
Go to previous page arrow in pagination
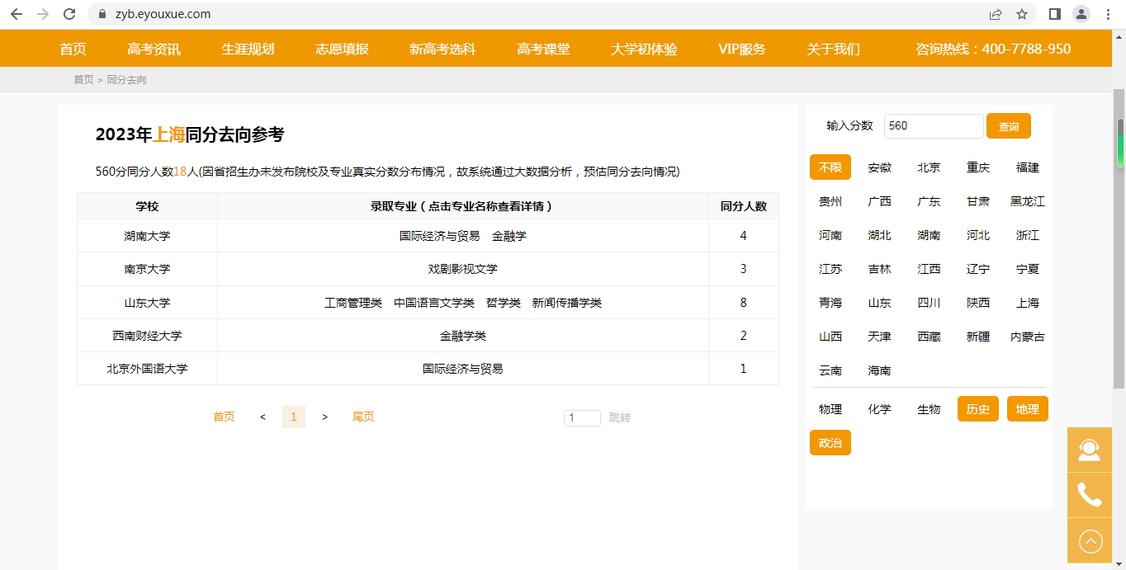(263, 417)
